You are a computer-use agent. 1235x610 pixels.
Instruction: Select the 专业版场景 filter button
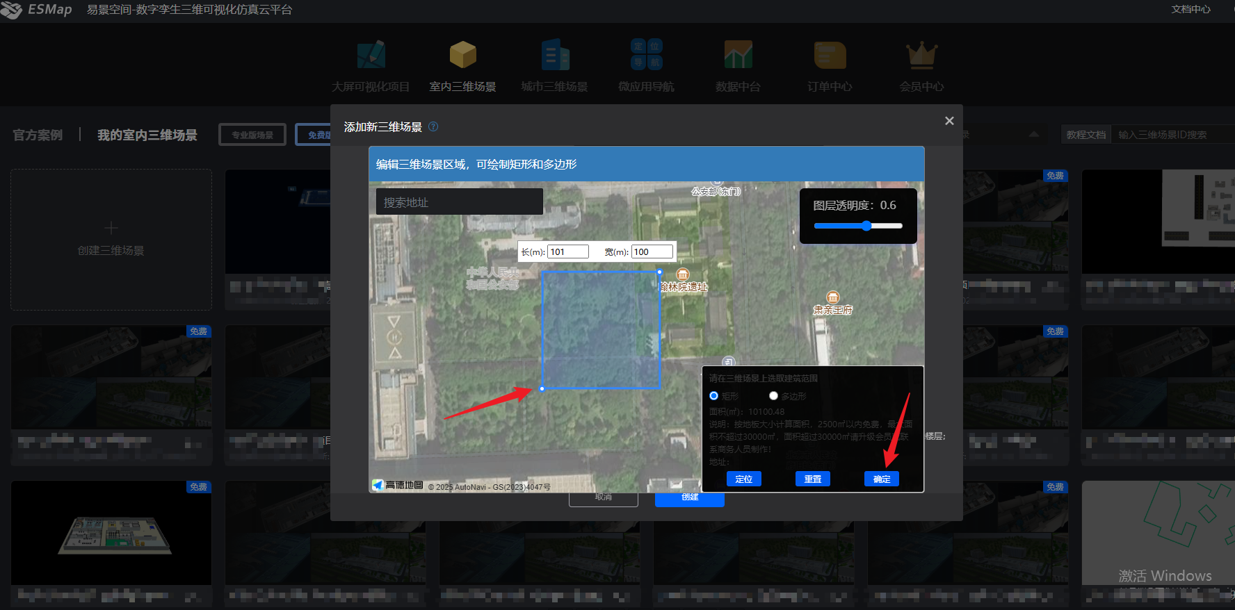click(x=252, y=135)
